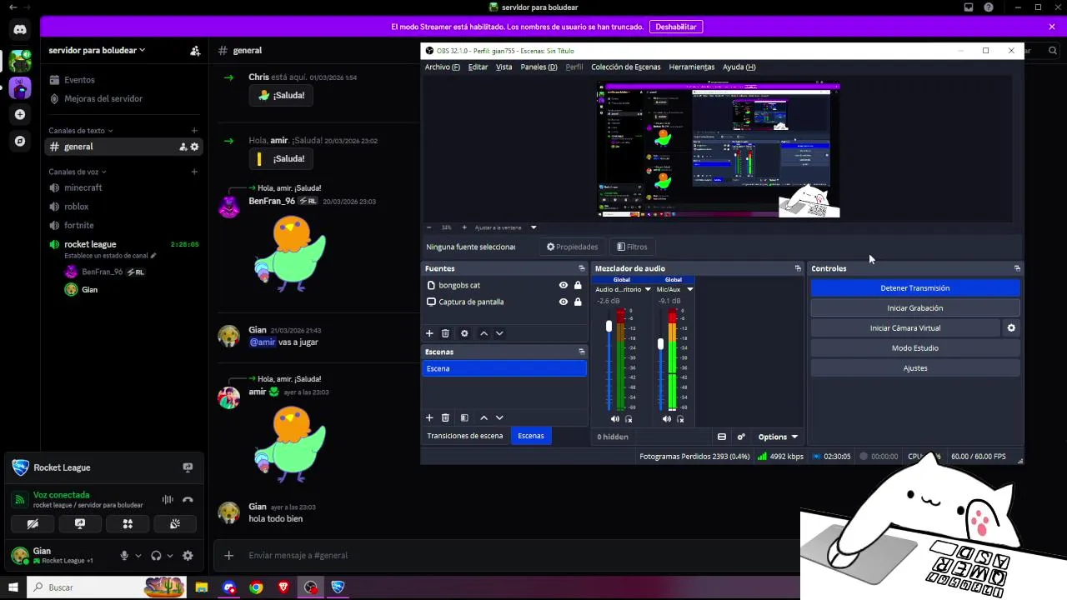The image size is (1067, 600).
Task: Hide the bongobs cat source
Action: click(564, 285)
